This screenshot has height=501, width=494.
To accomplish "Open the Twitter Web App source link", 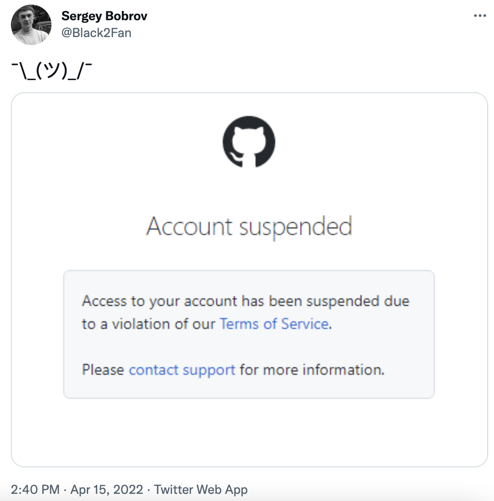I will (x=201, y=490).
